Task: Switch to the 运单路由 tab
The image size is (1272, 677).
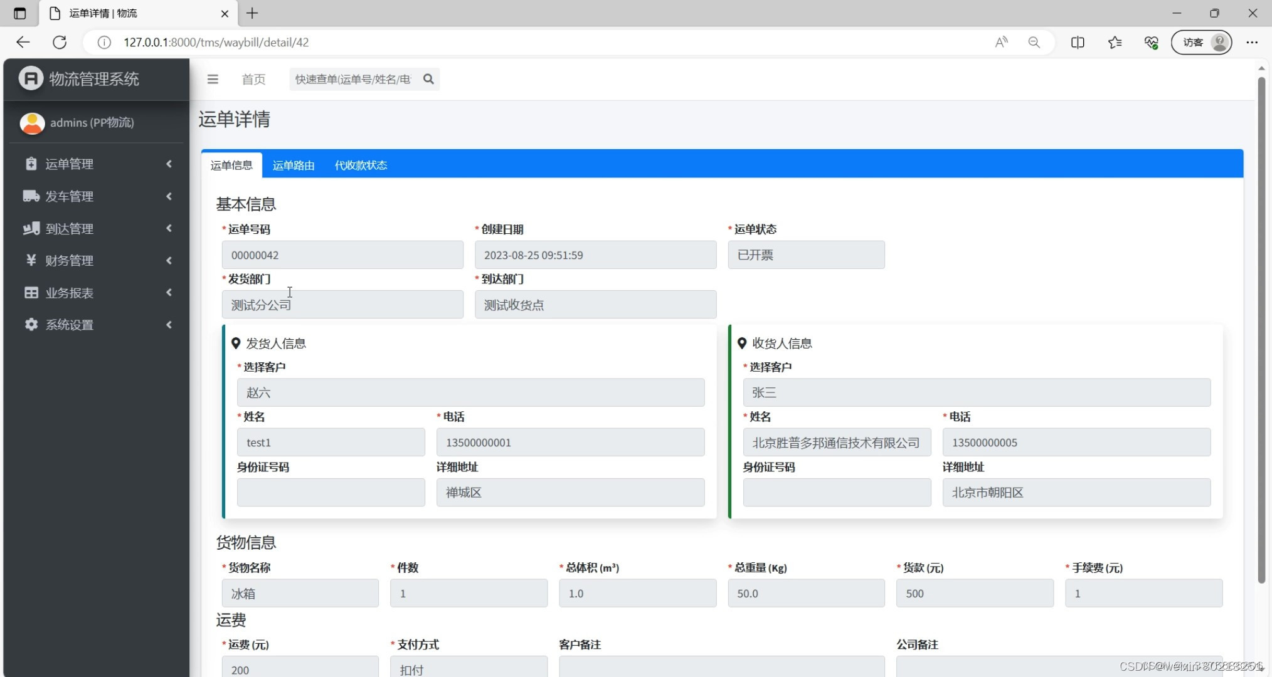Action: (x=293, y=165)
